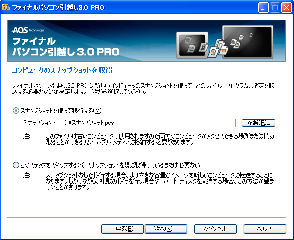Go back with the 戻る(B) button
Image resolution: width=294 pixels, height=240 pixels.
122,229
